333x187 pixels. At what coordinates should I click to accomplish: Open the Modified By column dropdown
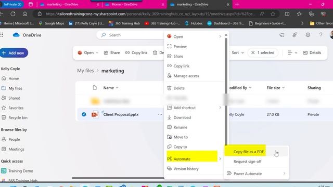240,88
